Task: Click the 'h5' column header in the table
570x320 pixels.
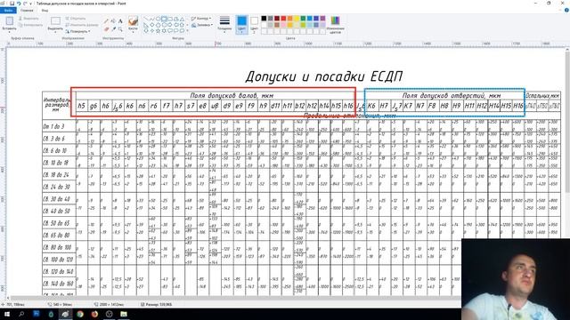Action: [x=81, y=106]
